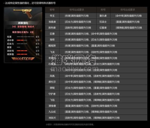
Task: Click the 连射性 progress bar
Action: pos(22,51)
